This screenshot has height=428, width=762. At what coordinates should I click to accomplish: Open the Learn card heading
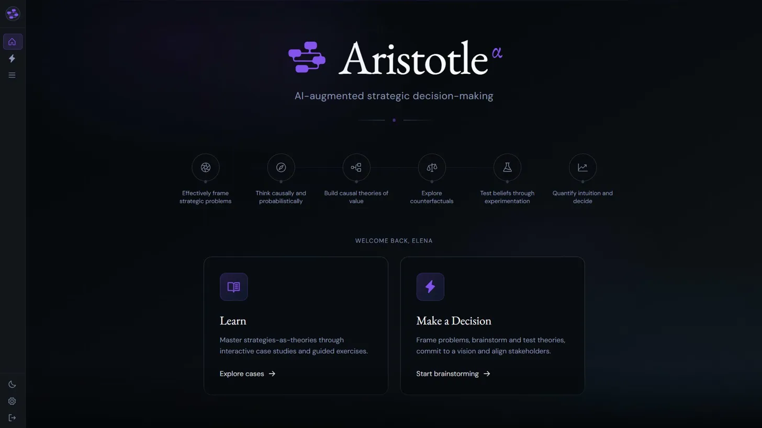[233, 320]
